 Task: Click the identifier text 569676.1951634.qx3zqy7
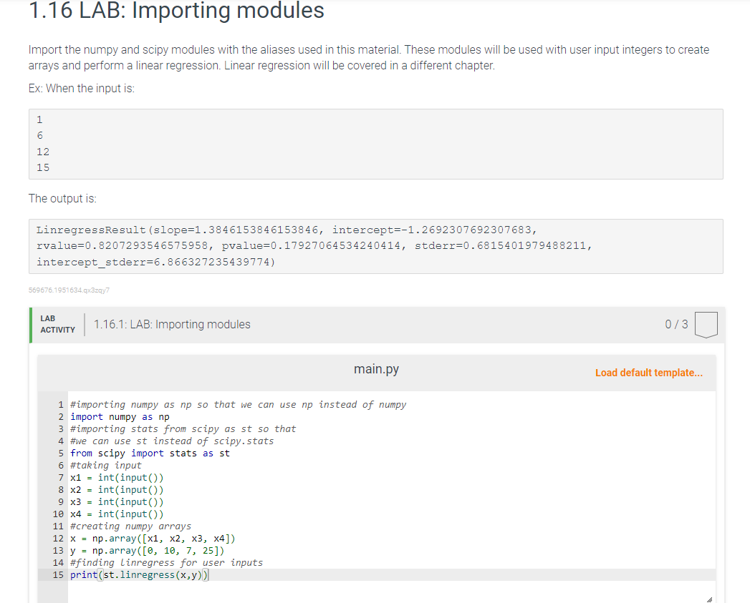click(68, 290)
